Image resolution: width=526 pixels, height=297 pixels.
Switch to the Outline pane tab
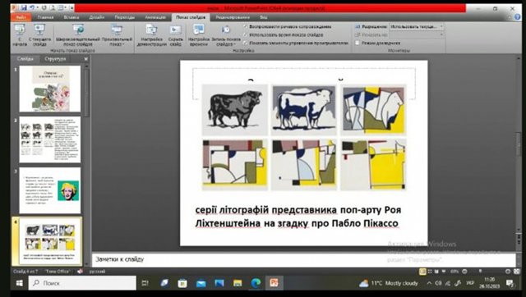pos(55,59)
